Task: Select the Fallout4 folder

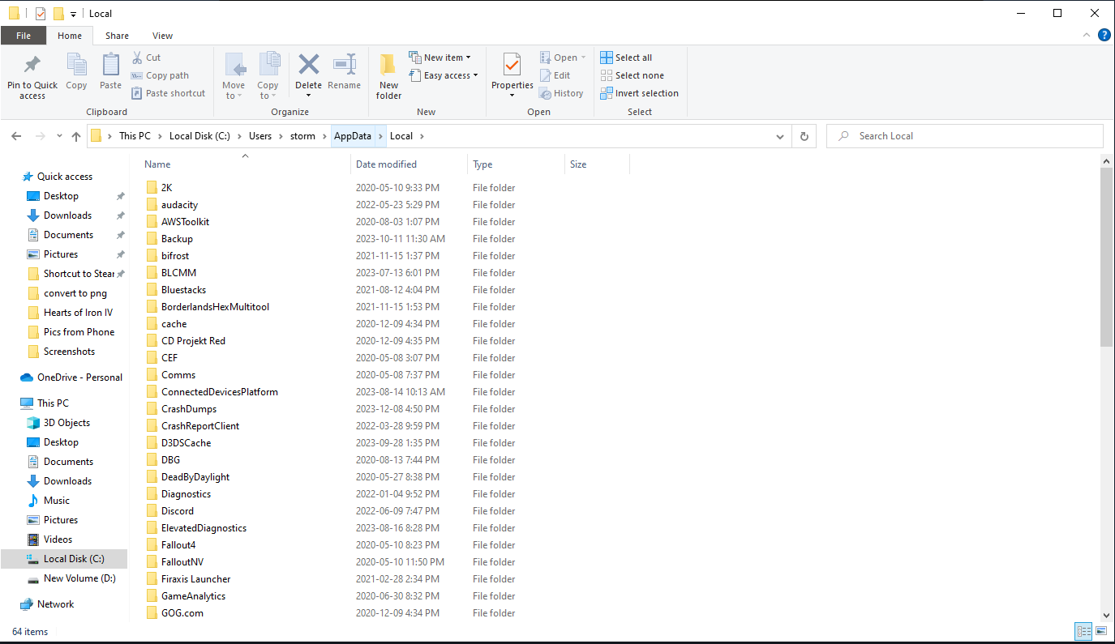Action: 178,545
